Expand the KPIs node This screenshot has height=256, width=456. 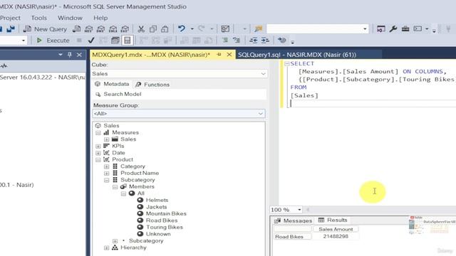coord(98,146)
